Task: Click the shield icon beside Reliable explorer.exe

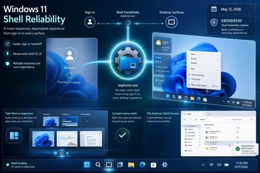Action: 8,64
